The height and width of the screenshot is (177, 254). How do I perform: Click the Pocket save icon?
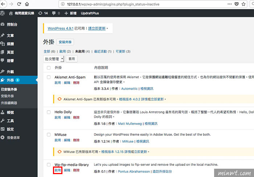click(x=237, y=4)
